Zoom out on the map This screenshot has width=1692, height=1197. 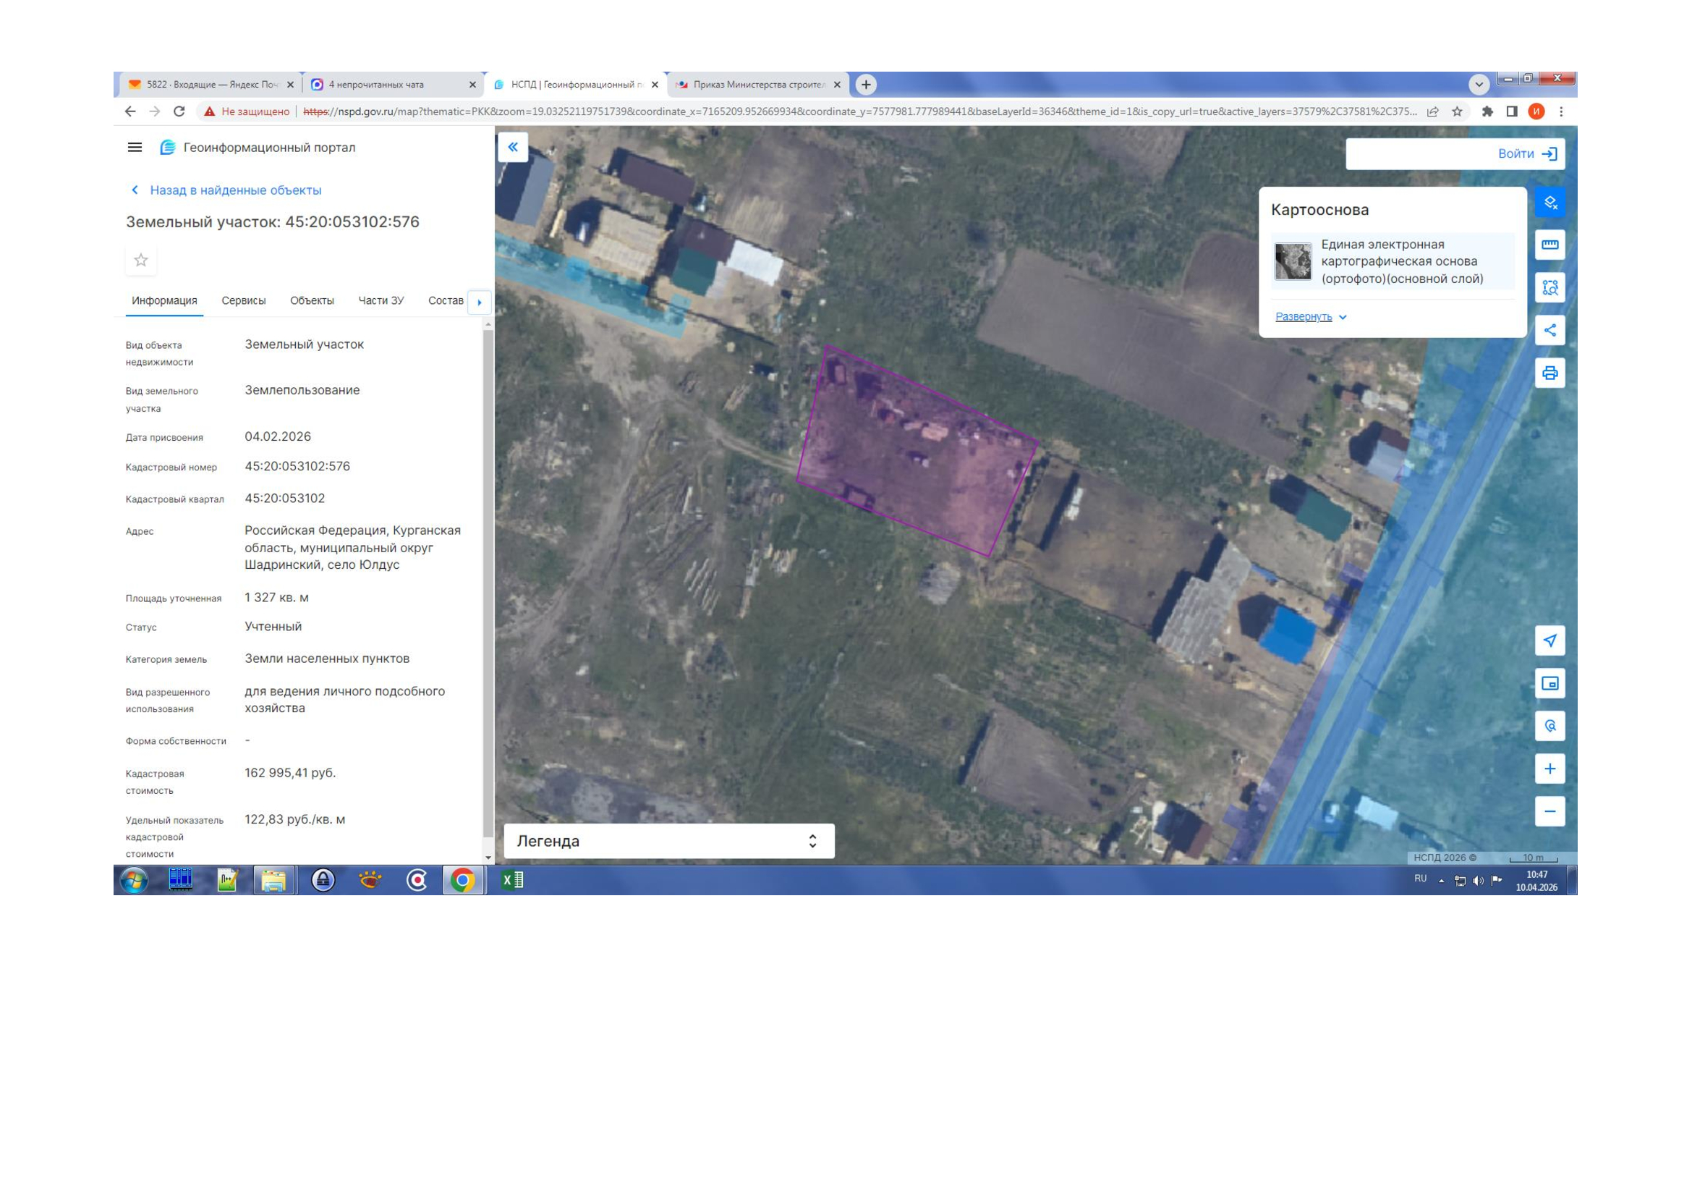tap(1549, 811)
